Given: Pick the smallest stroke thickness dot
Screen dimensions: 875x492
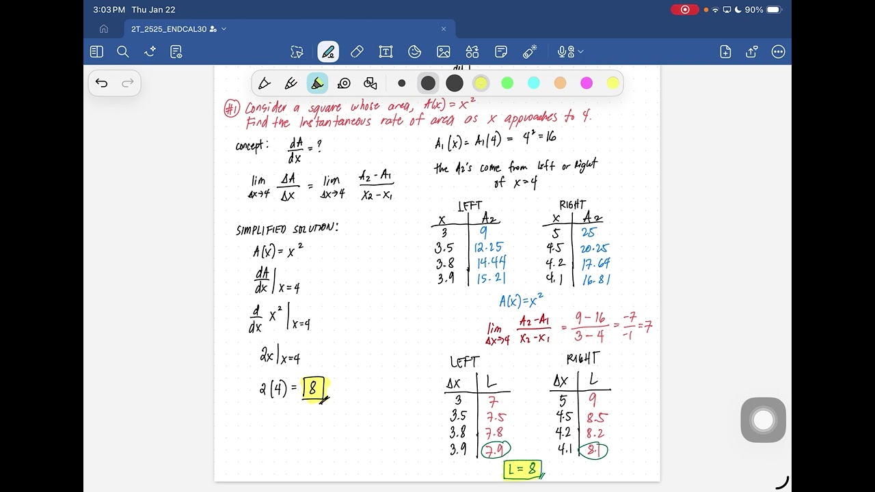Looking at the screenshot, I should [x=401, y=83].
